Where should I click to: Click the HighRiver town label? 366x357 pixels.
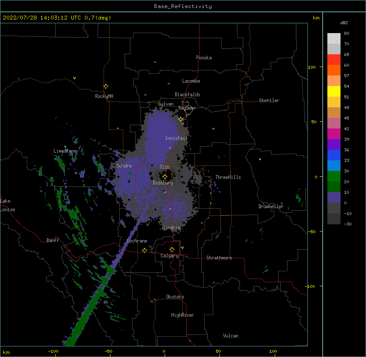coord(183,315)
